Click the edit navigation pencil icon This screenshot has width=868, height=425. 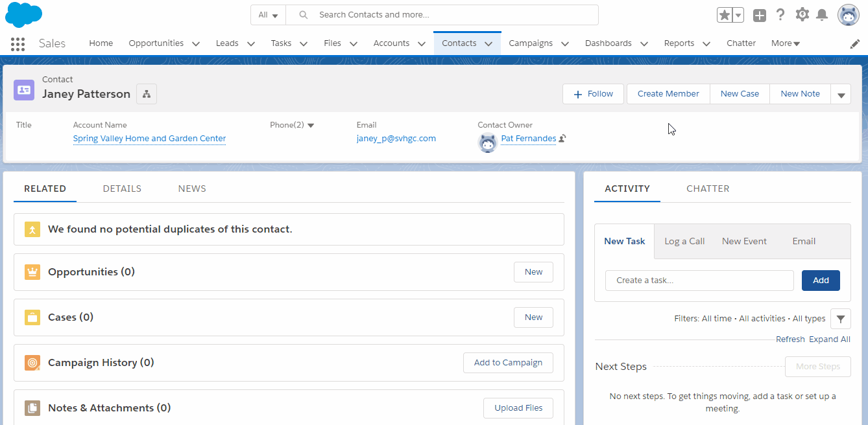(x=855, y=43)
